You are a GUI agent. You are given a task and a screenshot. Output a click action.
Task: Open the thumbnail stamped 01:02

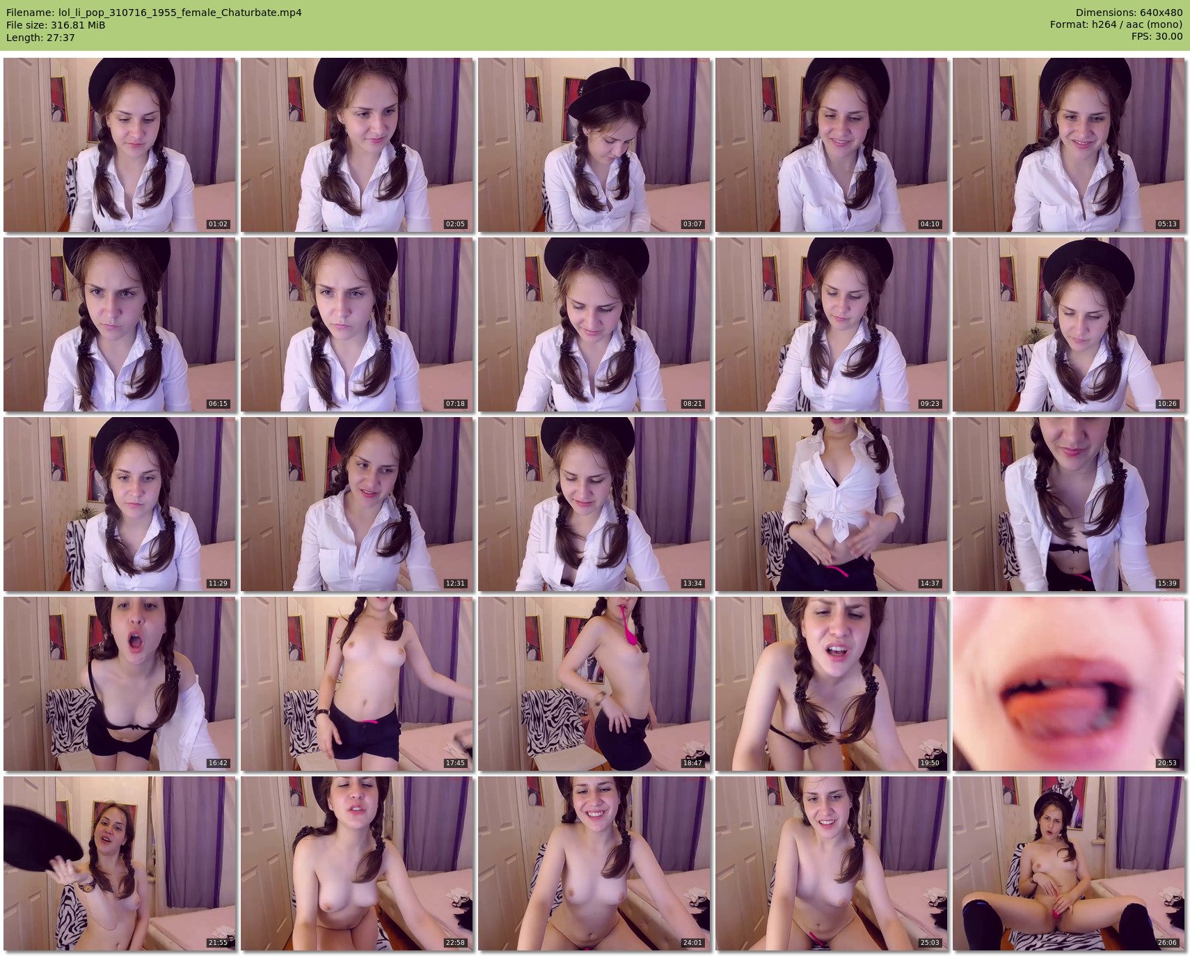click(x=119, y=144)
